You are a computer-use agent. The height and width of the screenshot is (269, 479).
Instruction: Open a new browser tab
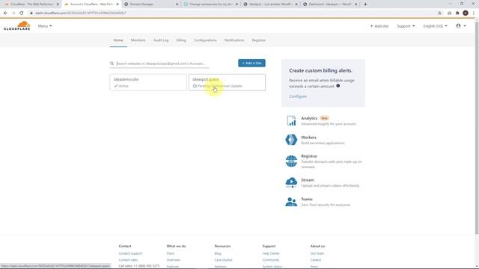coord(365,4)
